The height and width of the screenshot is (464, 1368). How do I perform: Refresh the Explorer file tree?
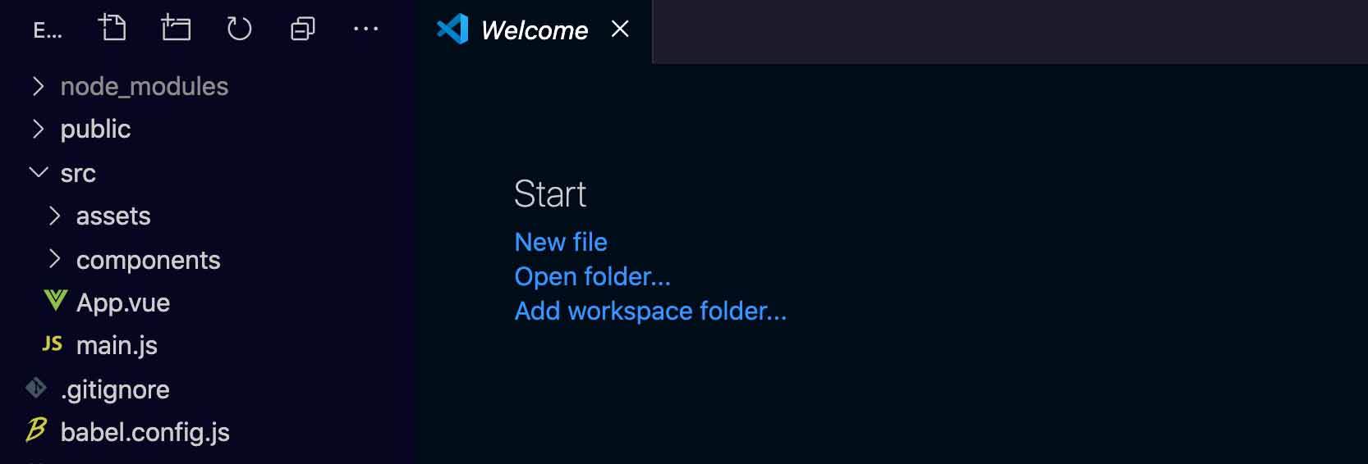tap(239, 30)
